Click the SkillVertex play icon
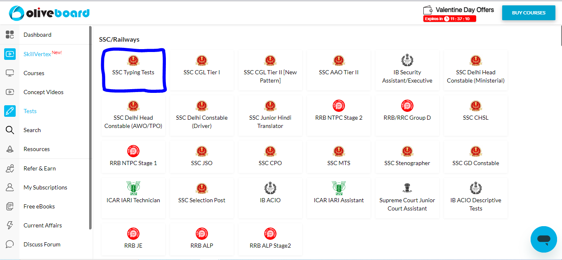The image size is (562, 260). (x=10, y=54)
